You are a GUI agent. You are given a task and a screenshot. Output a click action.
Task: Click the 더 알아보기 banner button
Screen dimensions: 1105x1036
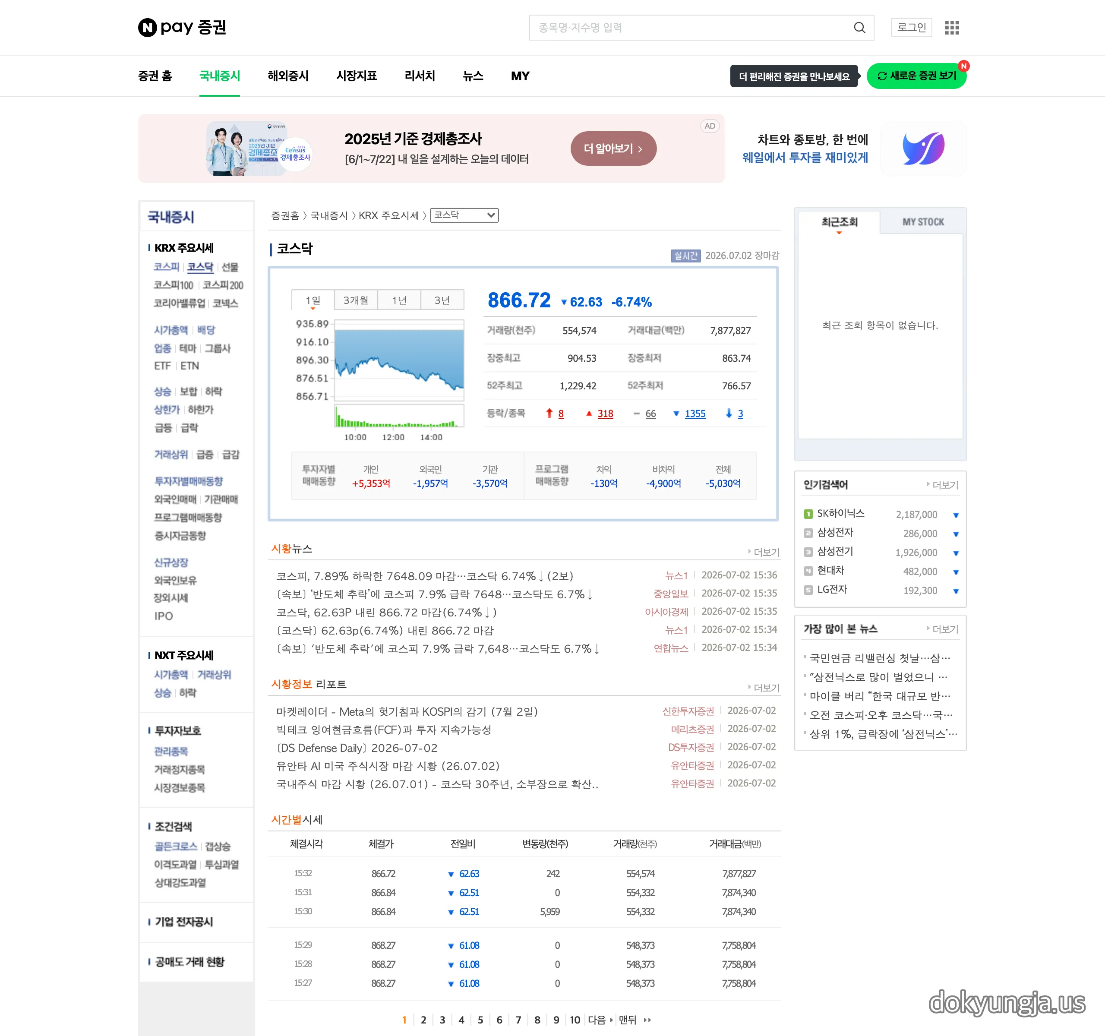click(613, 148)
